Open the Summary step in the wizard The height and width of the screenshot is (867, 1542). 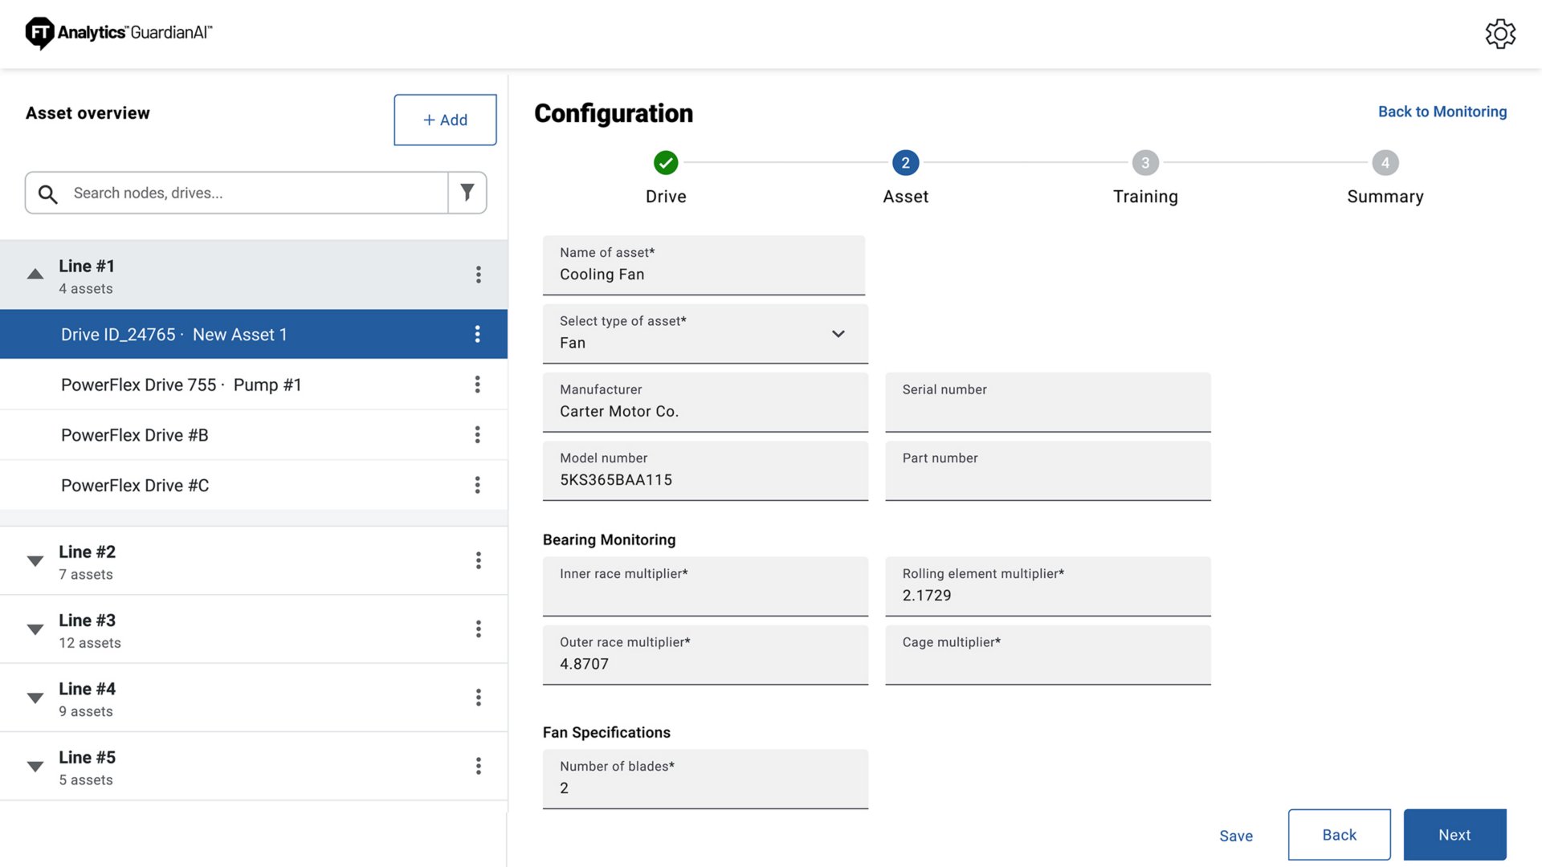pos(1385,162)
